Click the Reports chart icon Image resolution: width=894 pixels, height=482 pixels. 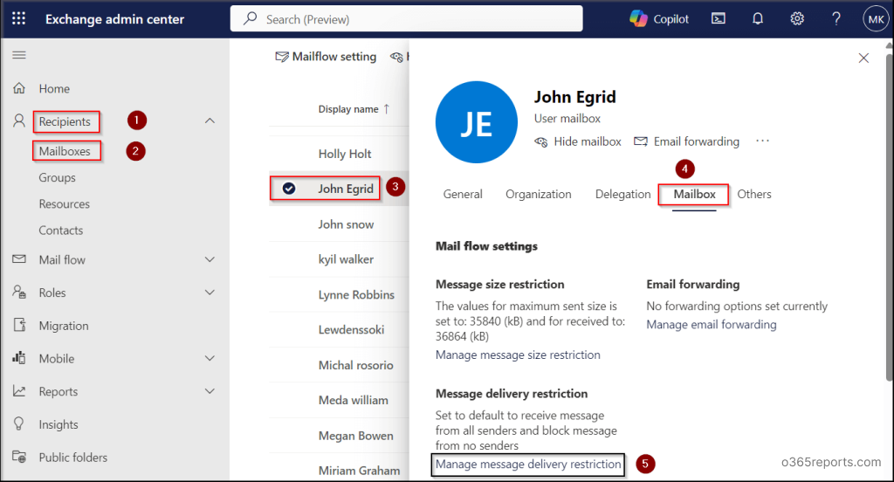(x=19, y=391)
